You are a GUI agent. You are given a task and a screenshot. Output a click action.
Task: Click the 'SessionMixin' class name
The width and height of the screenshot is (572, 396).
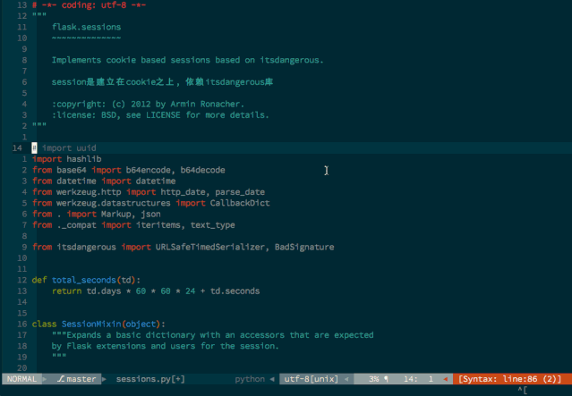pos(91,324)
